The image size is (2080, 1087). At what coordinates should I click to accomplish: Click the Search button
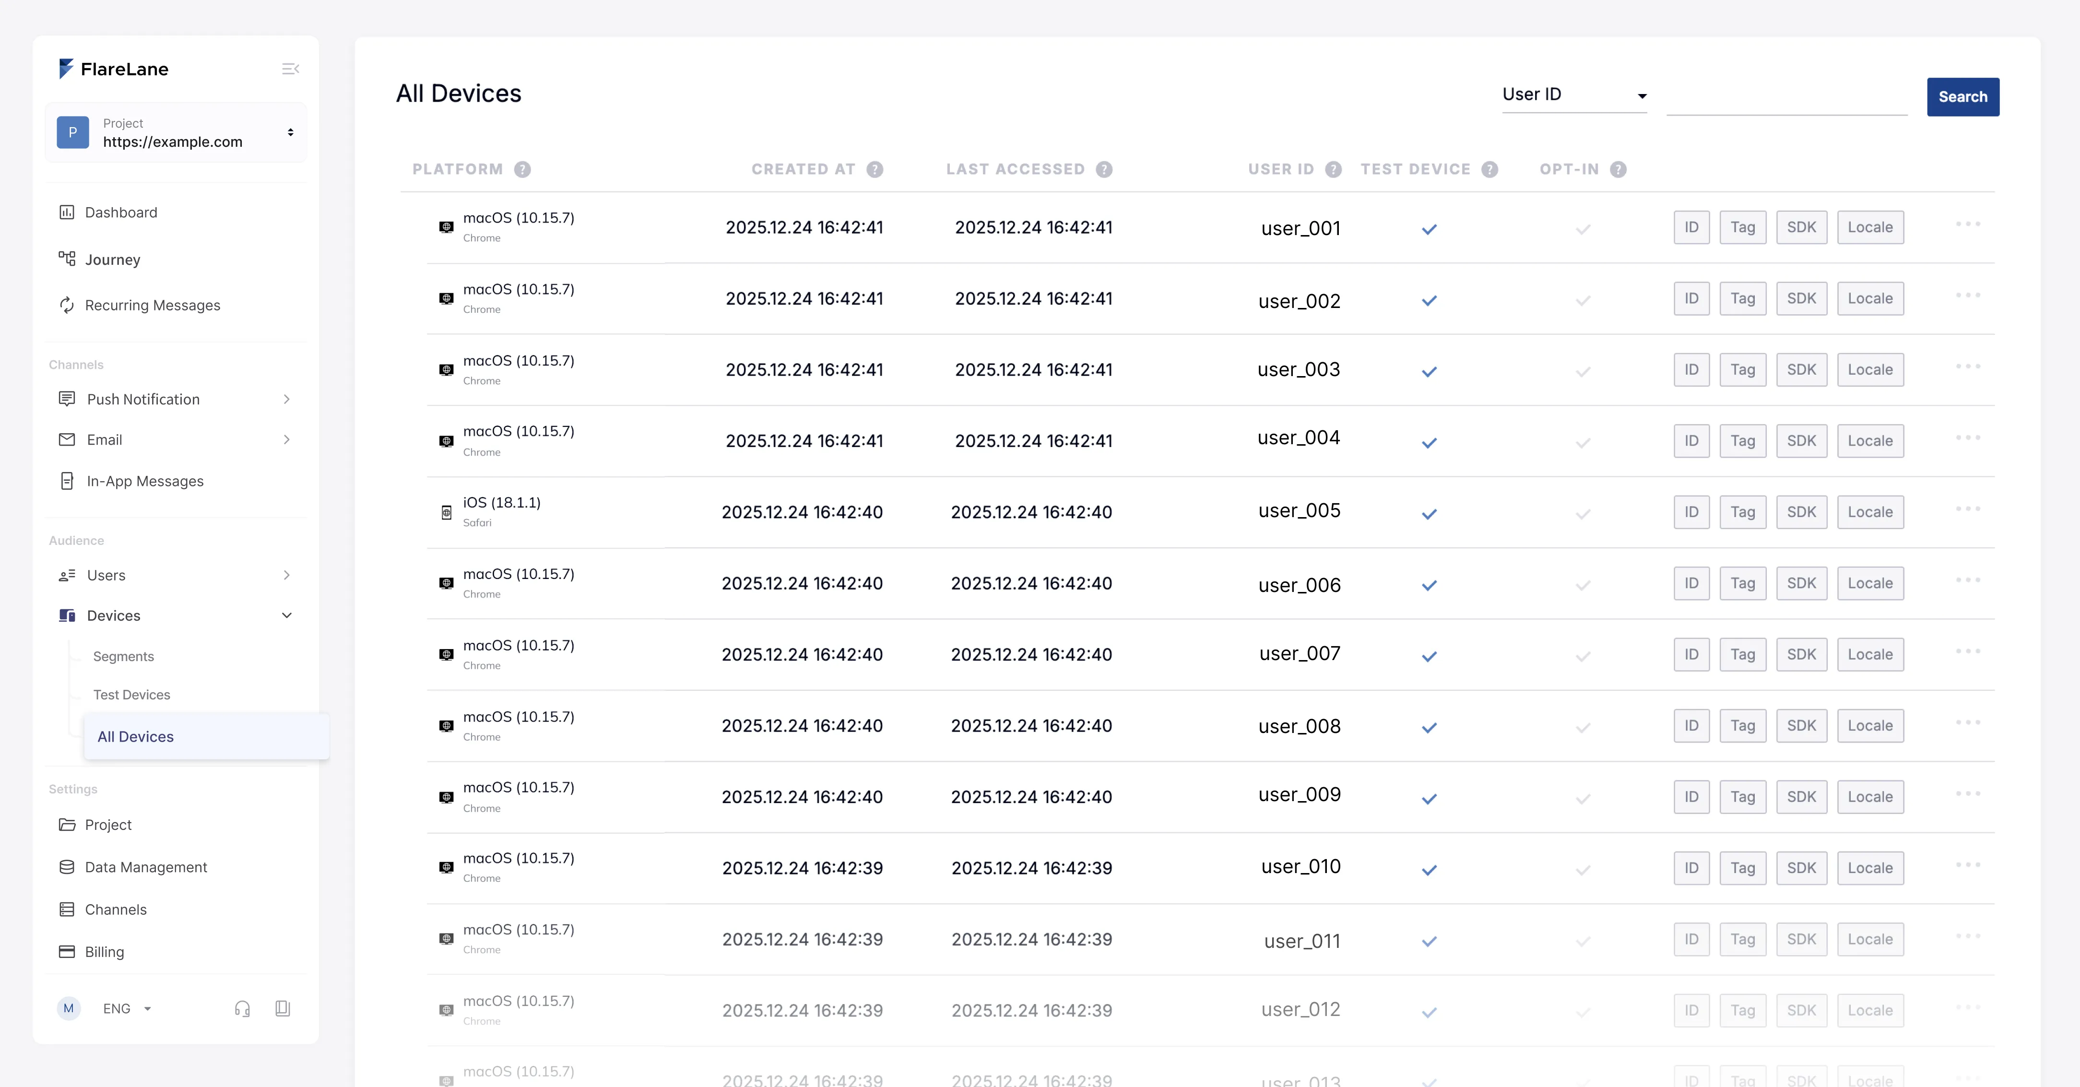coord(1963,97)
